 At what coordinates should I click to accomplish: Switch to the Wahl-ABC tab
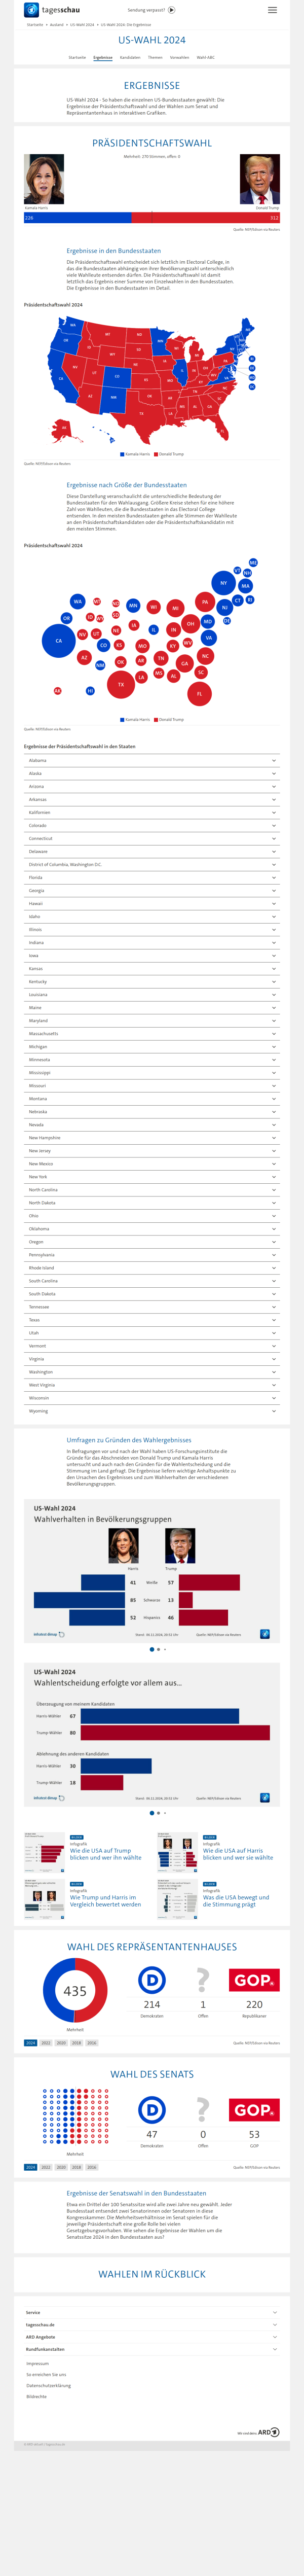205,57
